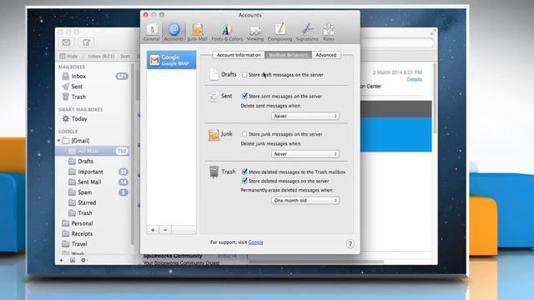Select Travel folder
This screenshot has height=300, width=534.
[x=93, y=244]
